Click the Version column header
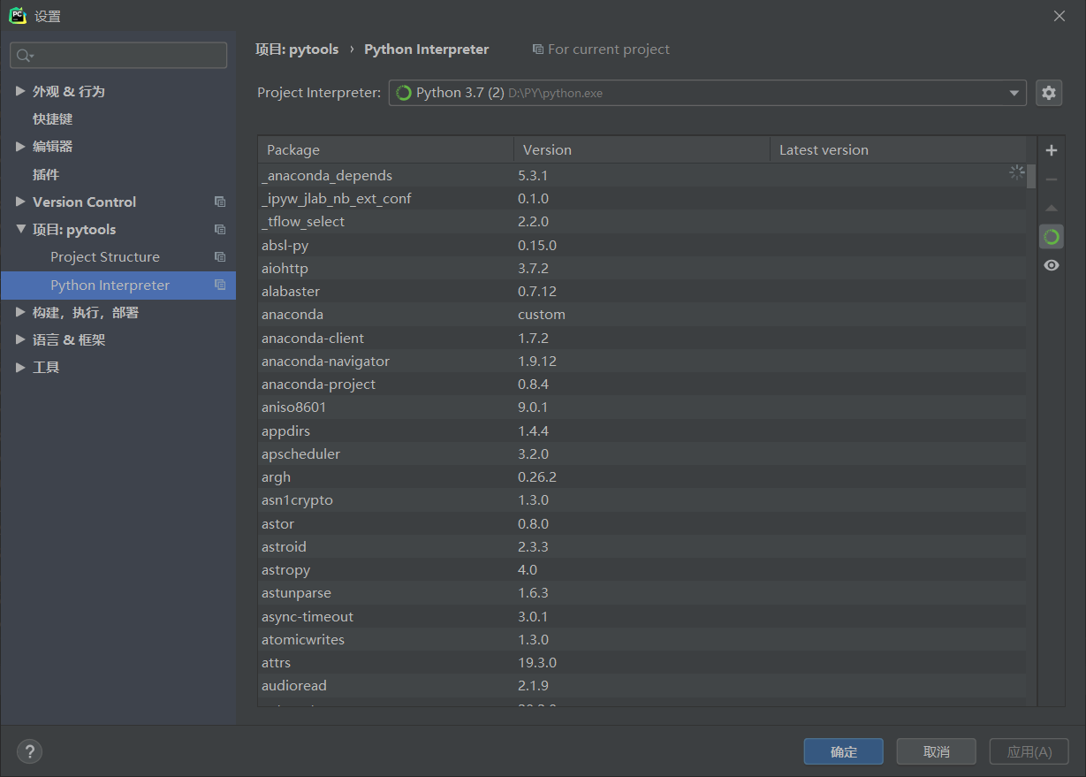This screenshot has width=1086, height=777. [x=642, y=150]
